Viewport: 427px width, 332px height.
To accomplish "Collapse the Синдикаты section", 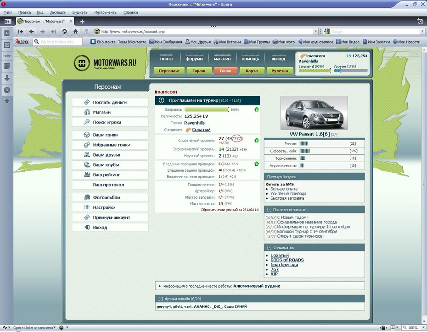I will (x=269, y=247).
